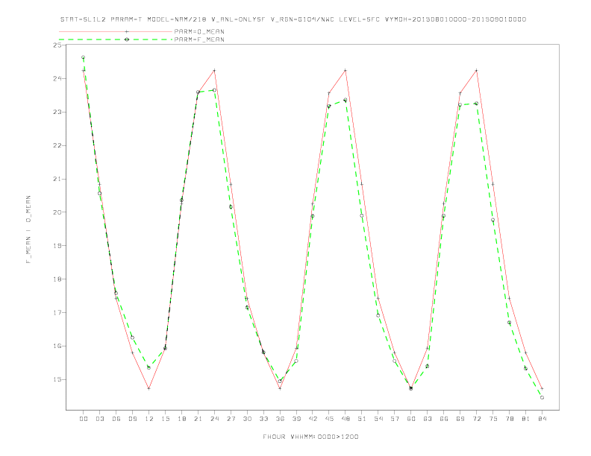Select the PARM=O_MEAN legend label
The height and width of the screenshot is (456, 591).
(x=199, y=31)
